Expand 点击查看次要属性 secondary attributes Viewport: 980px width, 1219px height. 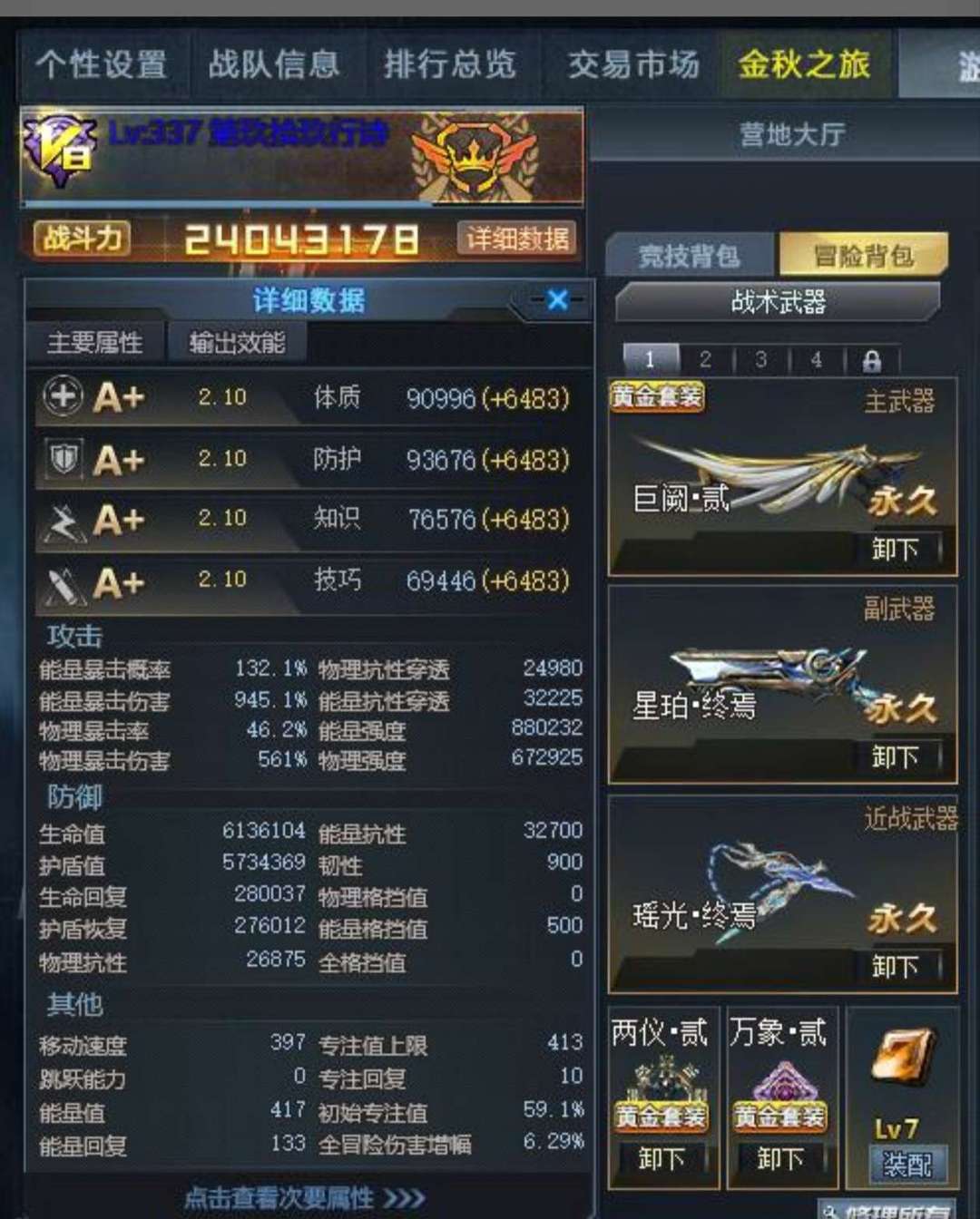tap(306, 1197)
